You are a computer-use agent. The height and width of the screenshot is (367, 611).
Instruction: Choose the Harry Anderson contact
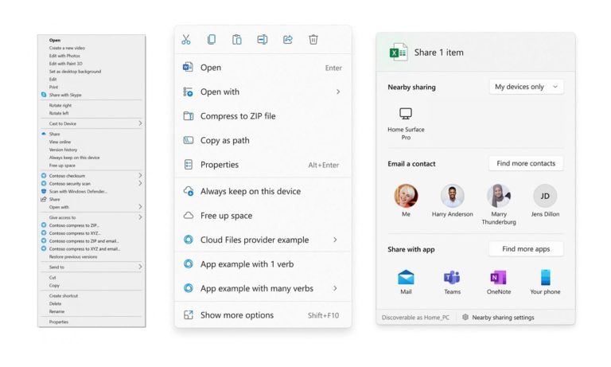(452, 201)
